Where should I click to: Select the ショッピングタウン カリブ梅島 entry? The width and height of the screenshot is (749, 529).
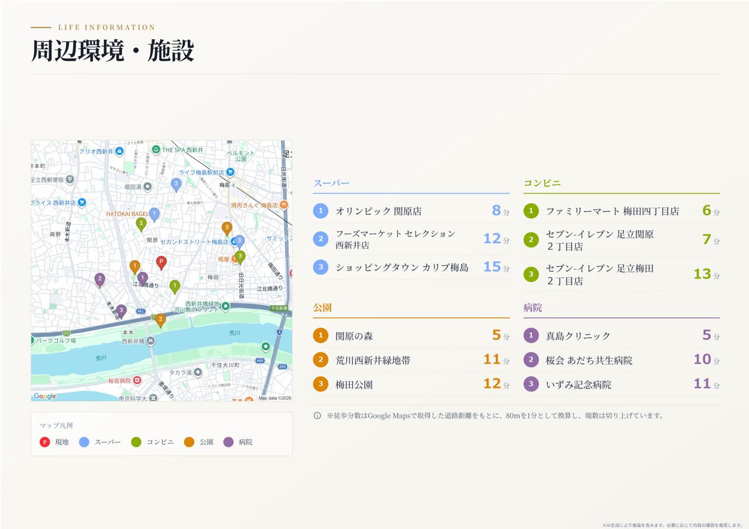411,267
